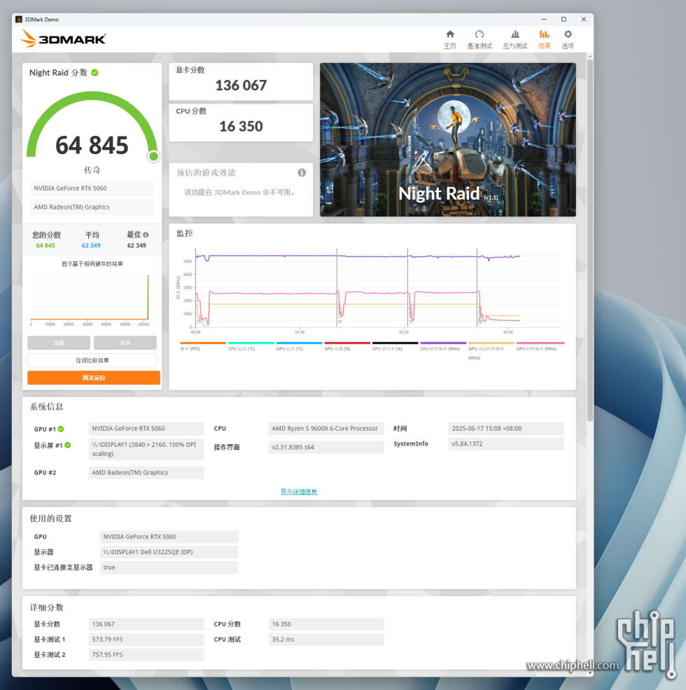Click the 显卡已连接至显示器 value true
Viewport: 686px width, 690px height.
(x=169, y=567)
